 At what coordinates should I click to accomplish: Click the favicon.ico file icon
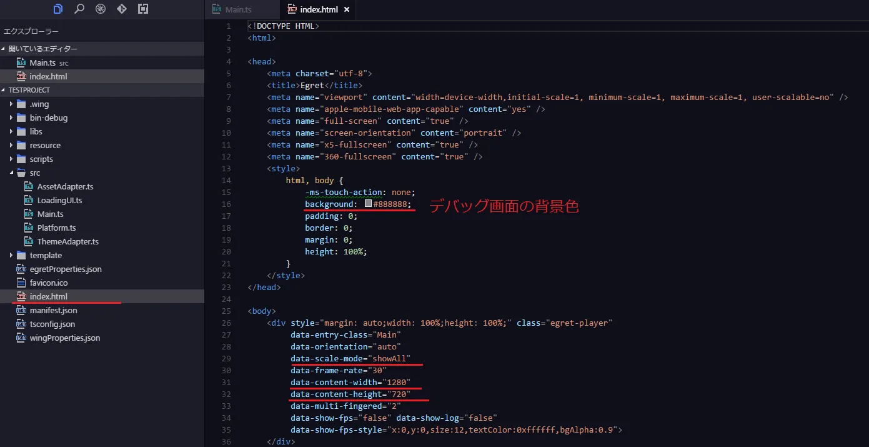21,283
